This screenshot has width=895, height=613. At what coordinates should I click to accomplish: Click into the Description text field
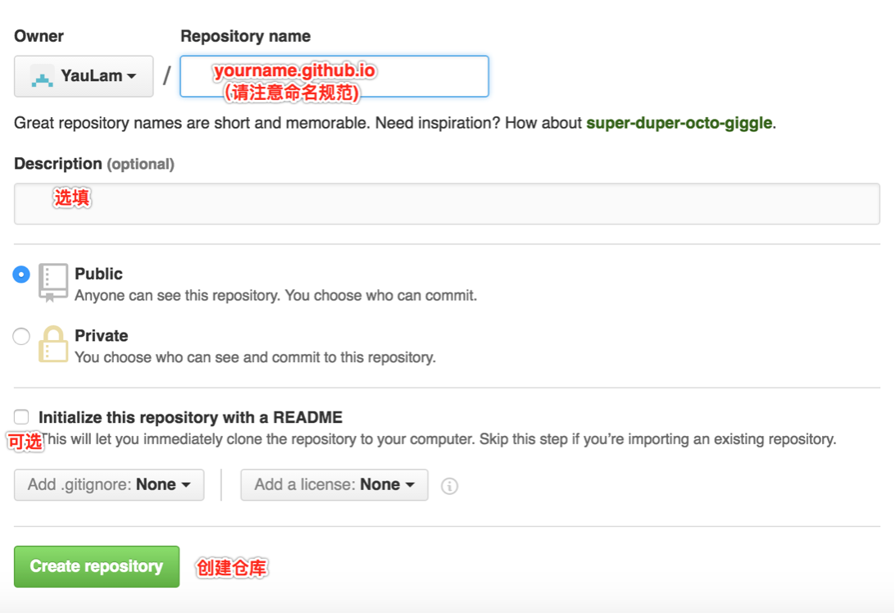click(447, 204)
